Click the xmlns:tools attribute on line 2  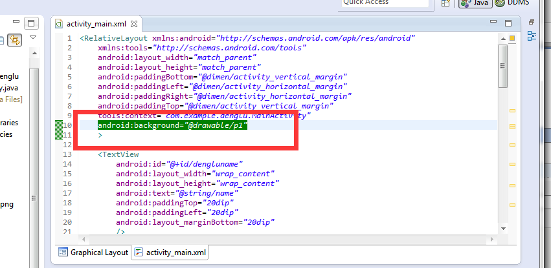203,48
